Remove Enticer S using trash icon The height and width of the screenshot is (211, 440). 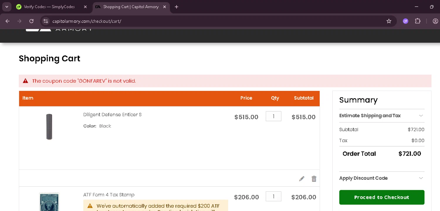(314, 179)
